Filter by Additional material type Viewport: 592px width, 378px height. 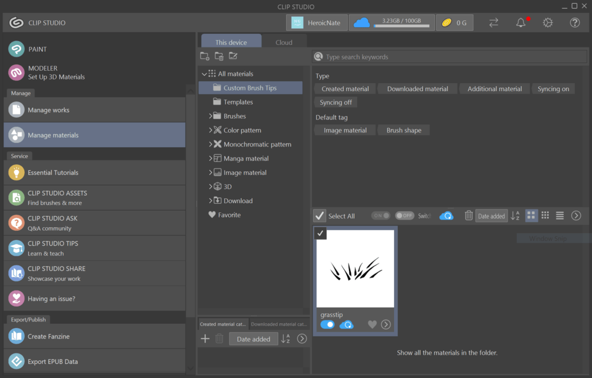[495, 89]
